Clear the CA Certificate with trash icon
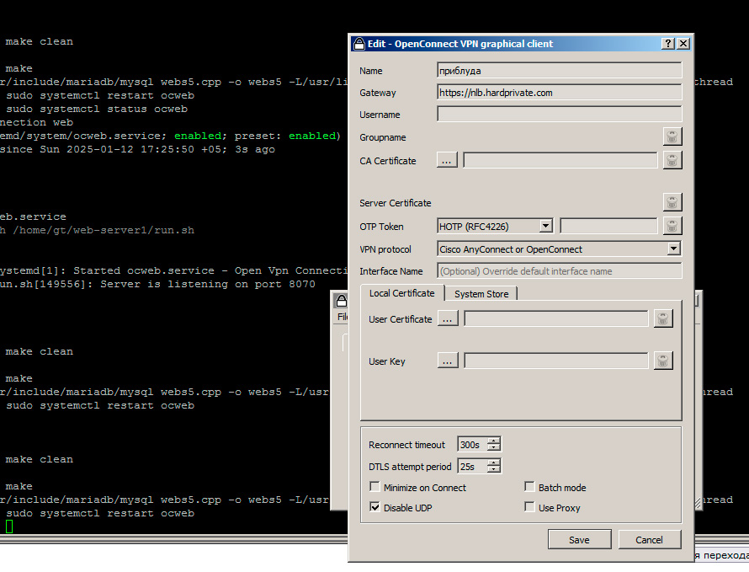 click(672, 160)
